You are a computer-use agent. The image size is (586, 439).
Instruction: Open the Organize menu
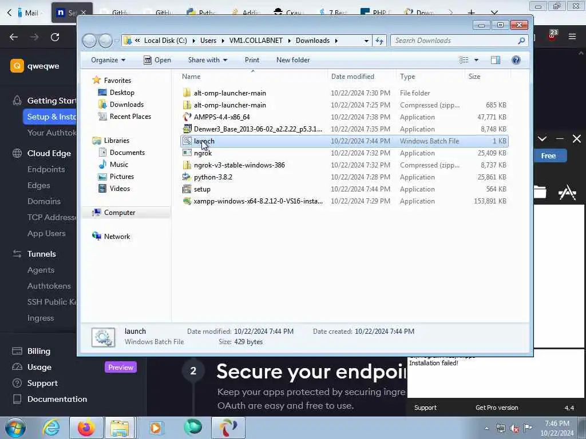pyautogui.click(x=108, y=60)
